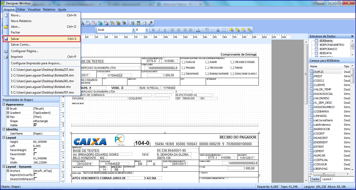Click the page-with-wave icon in toolbar
Viewport: 356px width, 190px height.
pyautogui.click(x=145, y=23)
